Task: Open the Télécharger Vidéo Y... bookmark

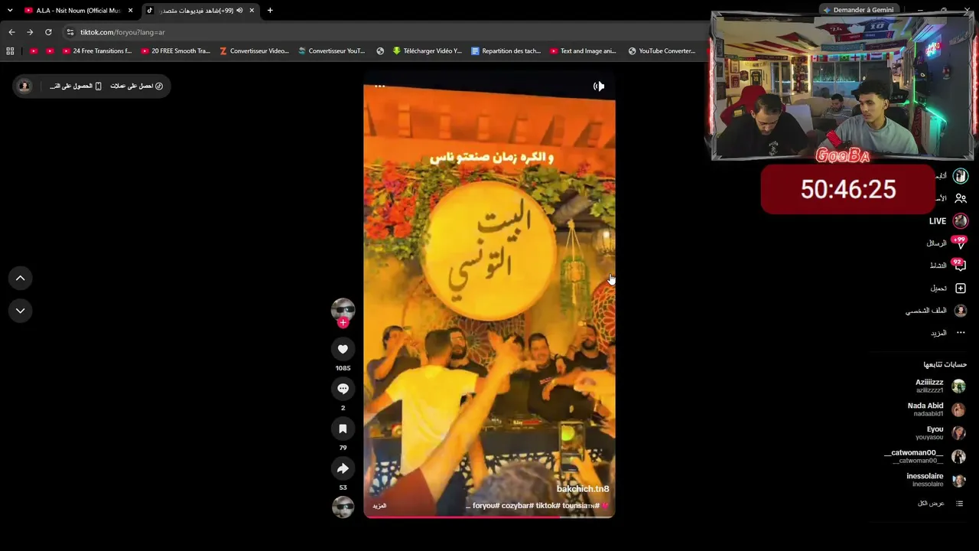Action: [427, 51]
